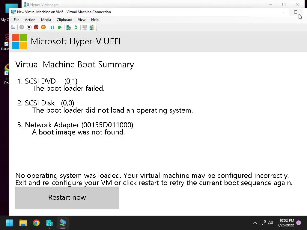Show hidden icons in the system tray

pos(255,223)
